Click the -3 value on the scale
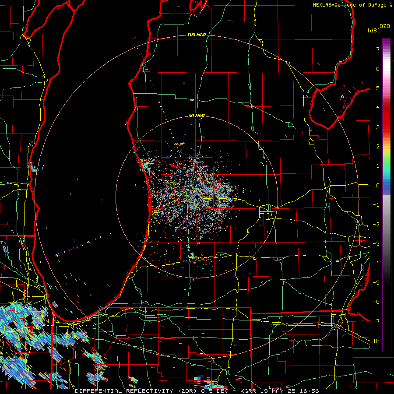Viewport: 394px width, 394px height. click(x=376, y=244)
